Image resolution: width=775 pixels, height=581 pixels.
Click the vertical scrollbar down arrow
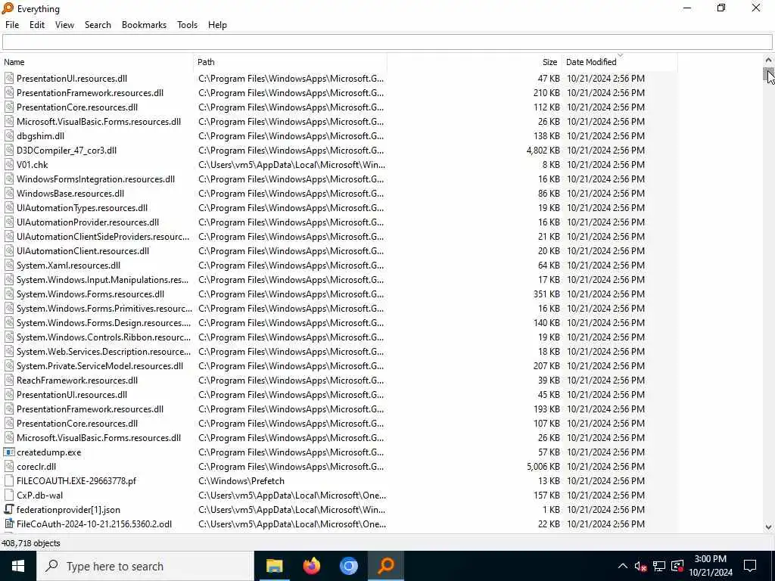pos(768,527)
